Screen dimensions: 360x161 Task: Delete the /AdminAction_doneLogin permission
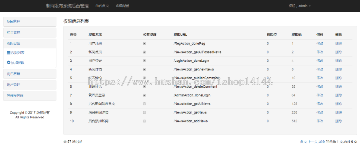click(x=339, y=95)
